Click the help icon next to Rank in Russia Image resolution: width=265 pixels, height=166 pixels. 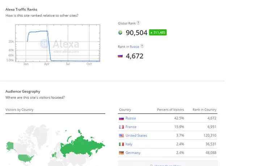coord(142,46)
